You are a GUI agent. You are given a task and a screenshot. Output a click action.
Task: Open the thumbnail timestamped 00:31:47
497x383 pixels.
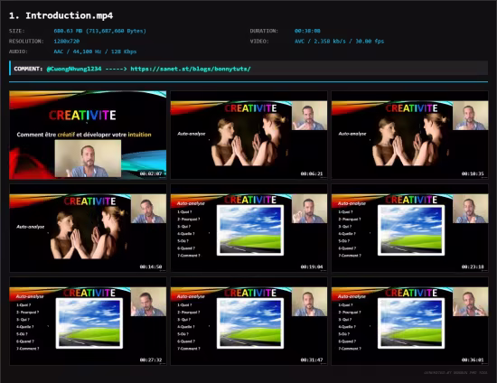click(x=248, y=322)
